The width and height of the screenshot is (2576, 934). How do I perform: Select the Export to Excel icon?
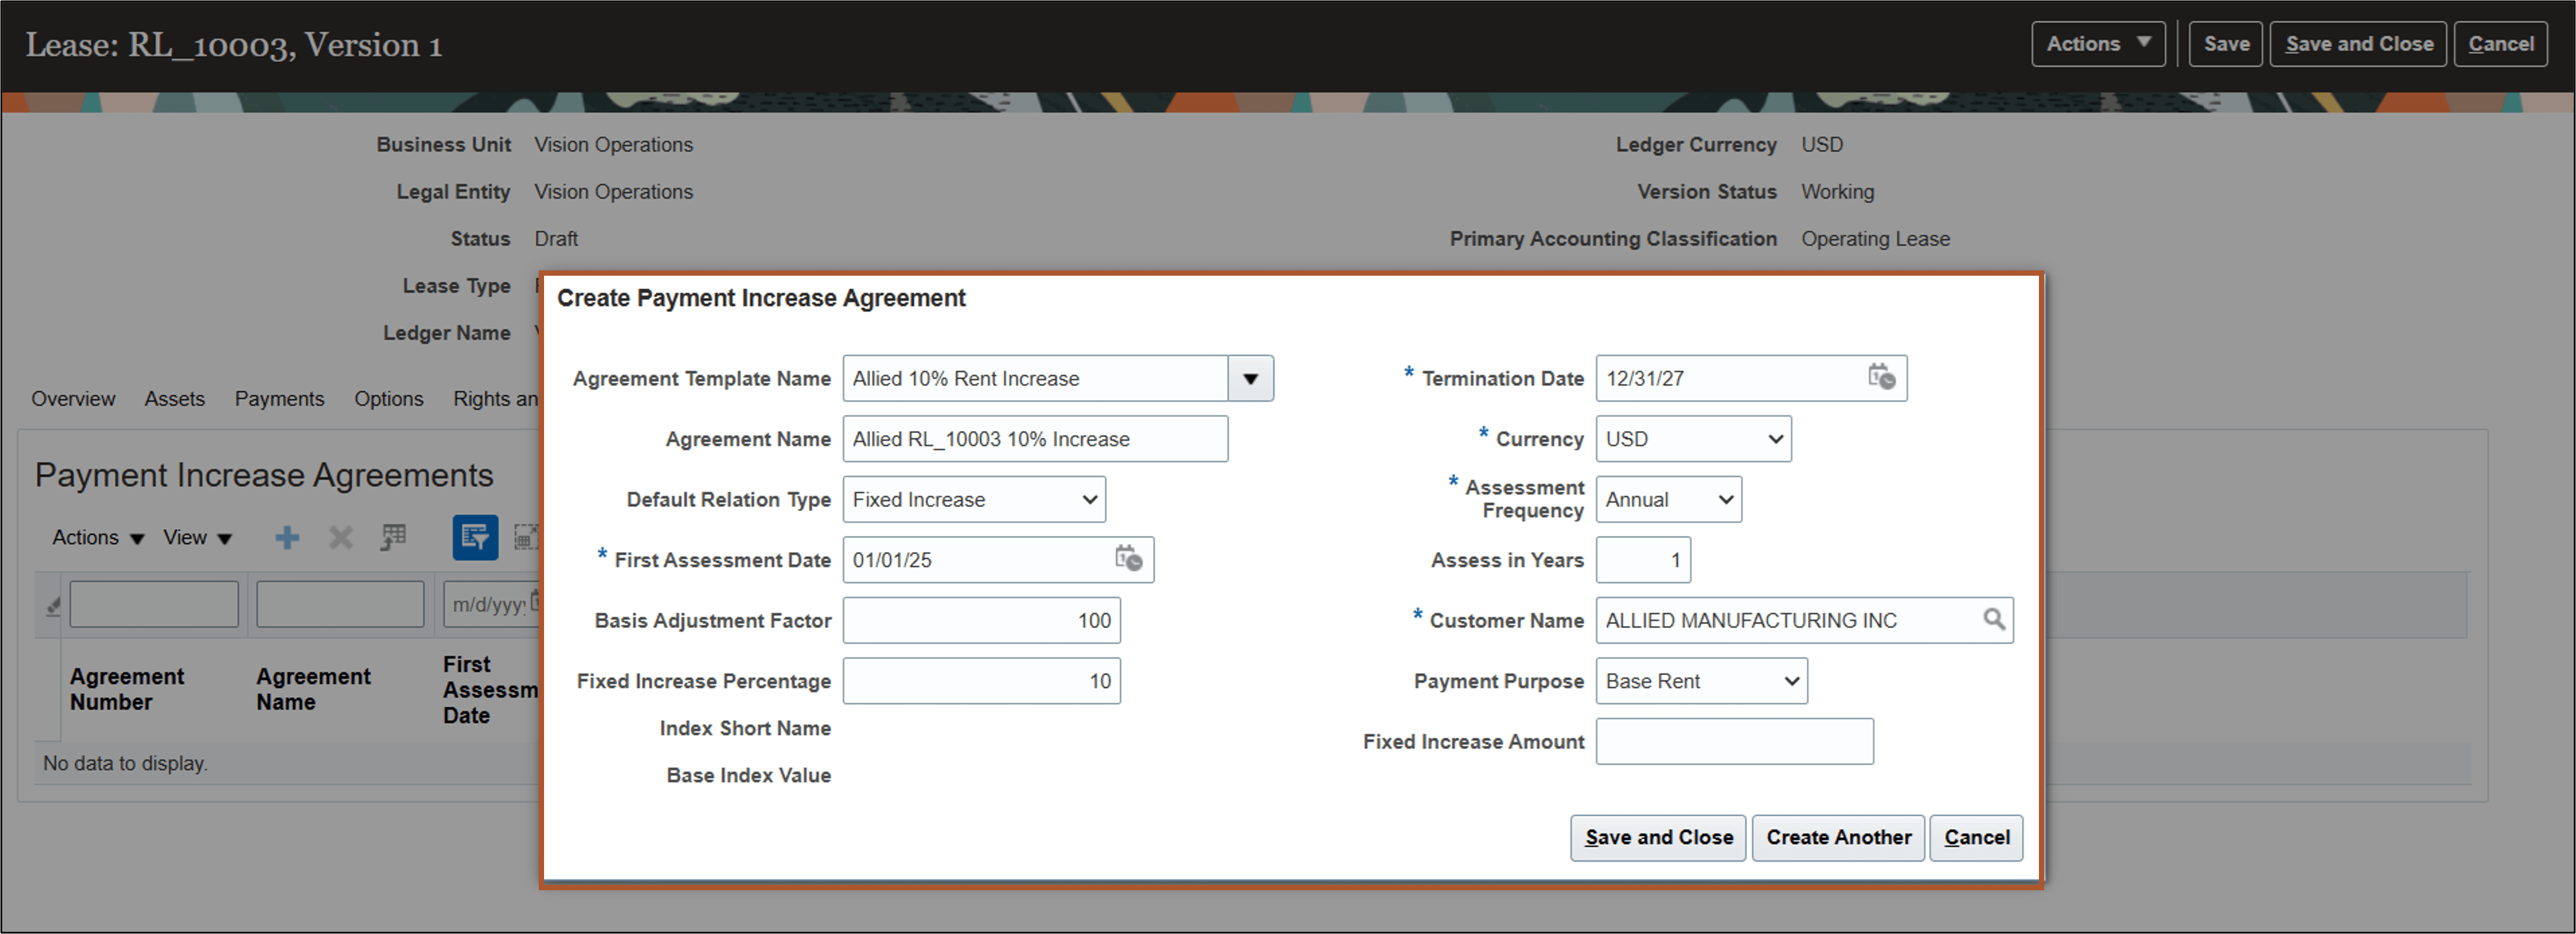point(393,537)
